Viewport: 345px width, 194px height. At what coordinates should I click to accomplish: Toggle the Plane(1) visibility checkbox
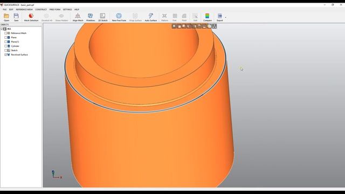6,41
